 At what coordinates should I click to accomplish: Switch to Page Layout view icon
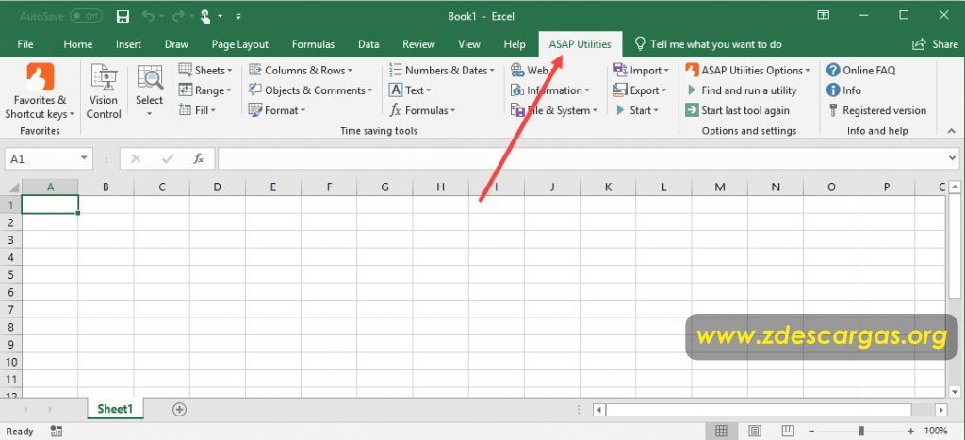pyautogui.click(x=755, y=431)
